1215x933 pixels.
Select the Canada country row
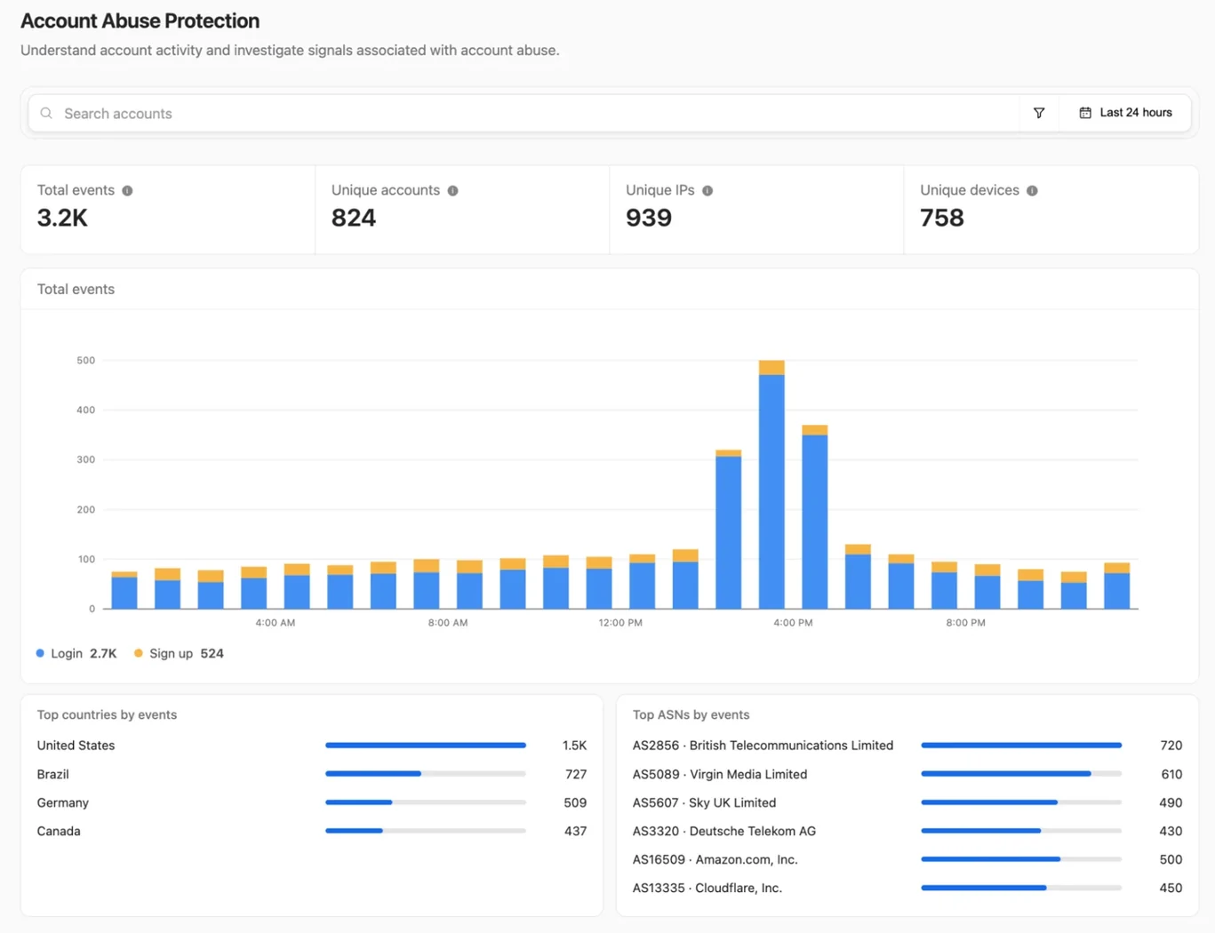(312, 831)
